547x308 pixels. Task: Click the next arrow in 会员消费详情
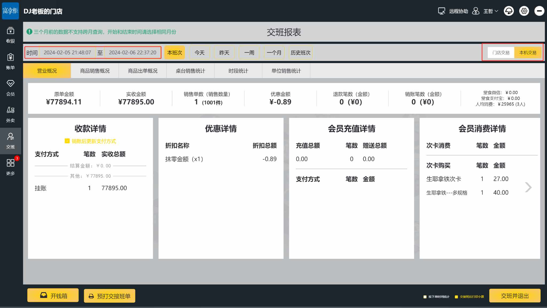point(528,187)
